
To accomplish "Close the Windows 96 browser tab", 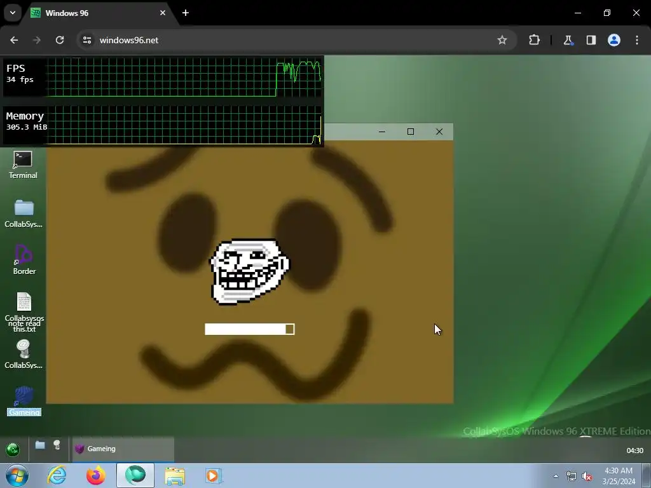I will click(x=163, y=13).
